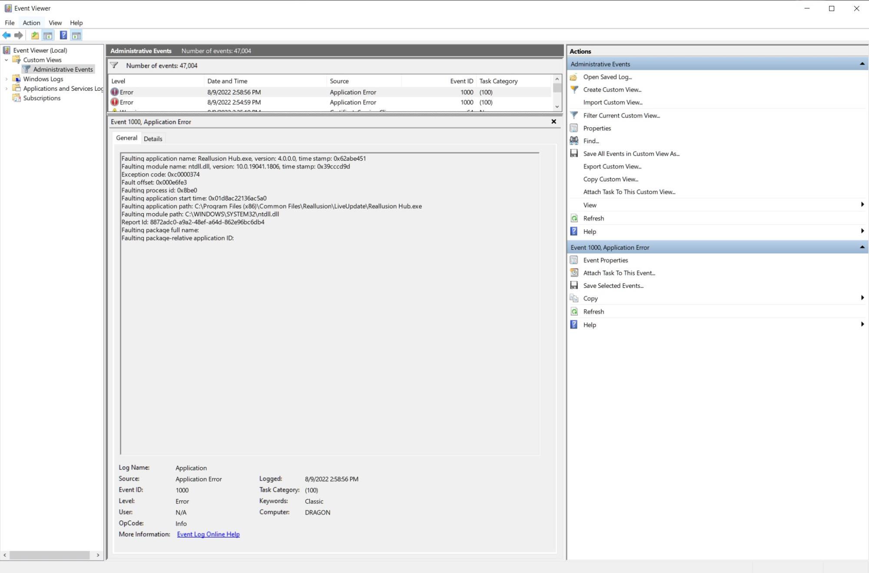Open Event Log Online Help link
Image resolution: width=869 pixels, height=573 pixels.
208,534
